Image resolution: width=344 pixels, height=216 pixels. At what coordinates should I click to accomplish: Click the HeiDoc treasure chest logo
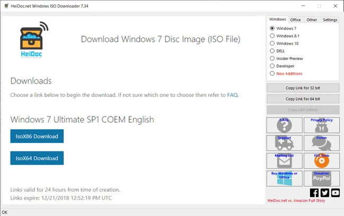[33, 40]
